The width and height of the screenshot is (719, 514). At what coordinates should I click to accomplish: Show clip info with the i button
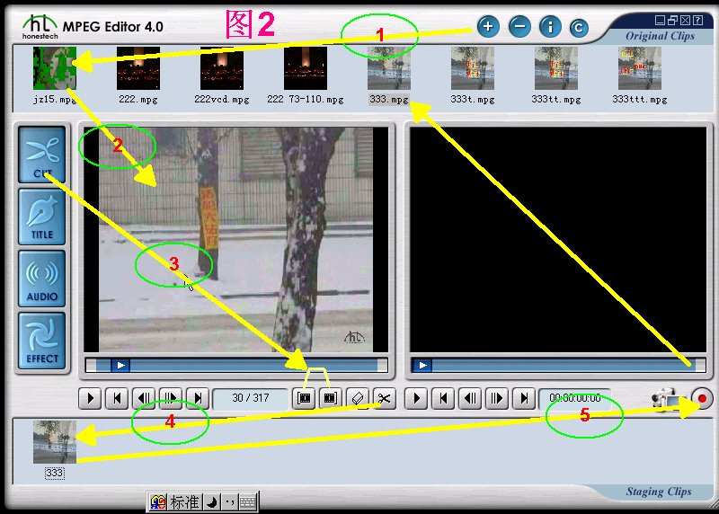[x=550, y=27]
